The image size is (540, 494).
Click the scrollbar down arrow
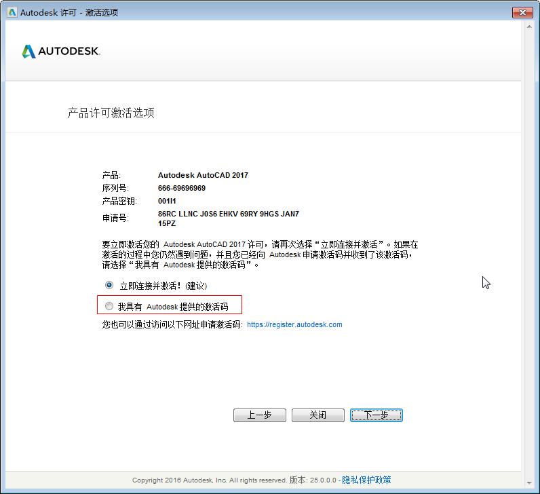[x=529, y=483]
